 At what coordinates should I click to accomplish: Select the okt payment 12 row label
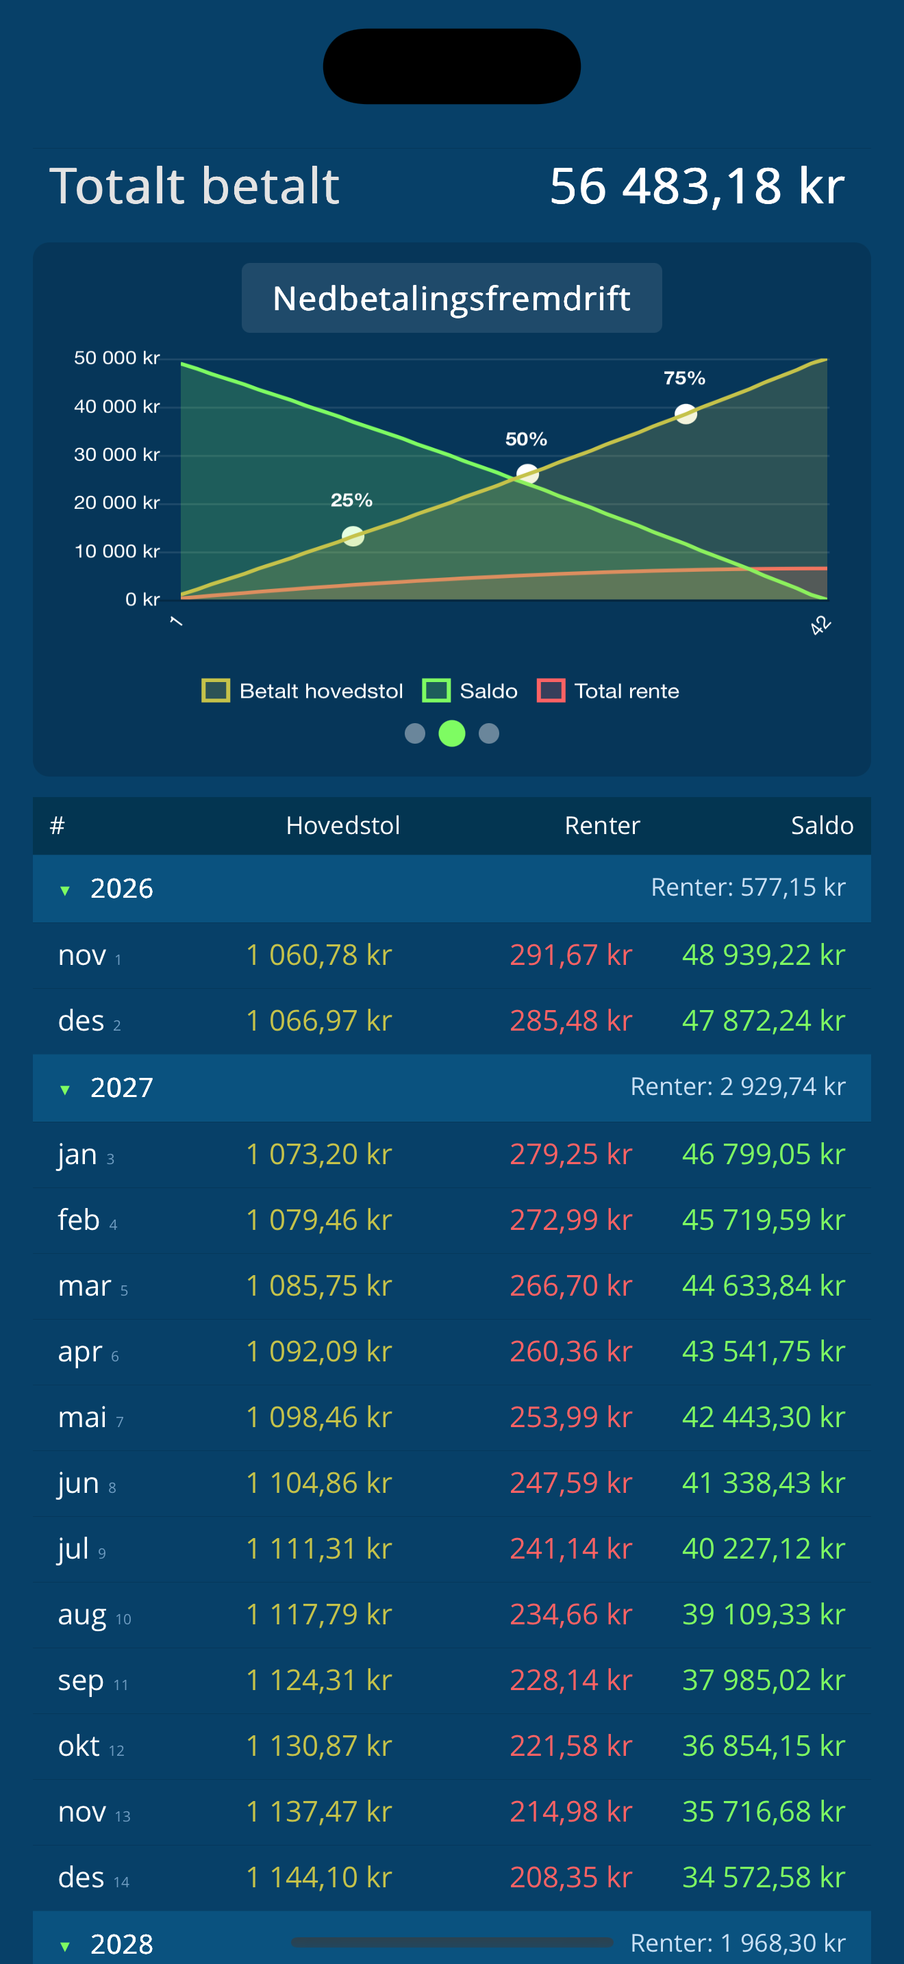(x=92, y=1746)
